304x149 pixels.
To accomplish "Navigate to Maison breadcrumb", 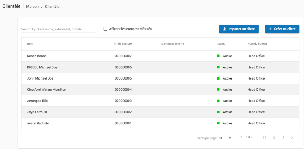I will click(32, 7).
